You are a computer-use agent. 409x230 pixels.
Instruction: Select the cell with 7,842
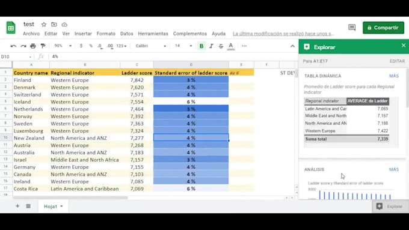click(x=137, y=80)
